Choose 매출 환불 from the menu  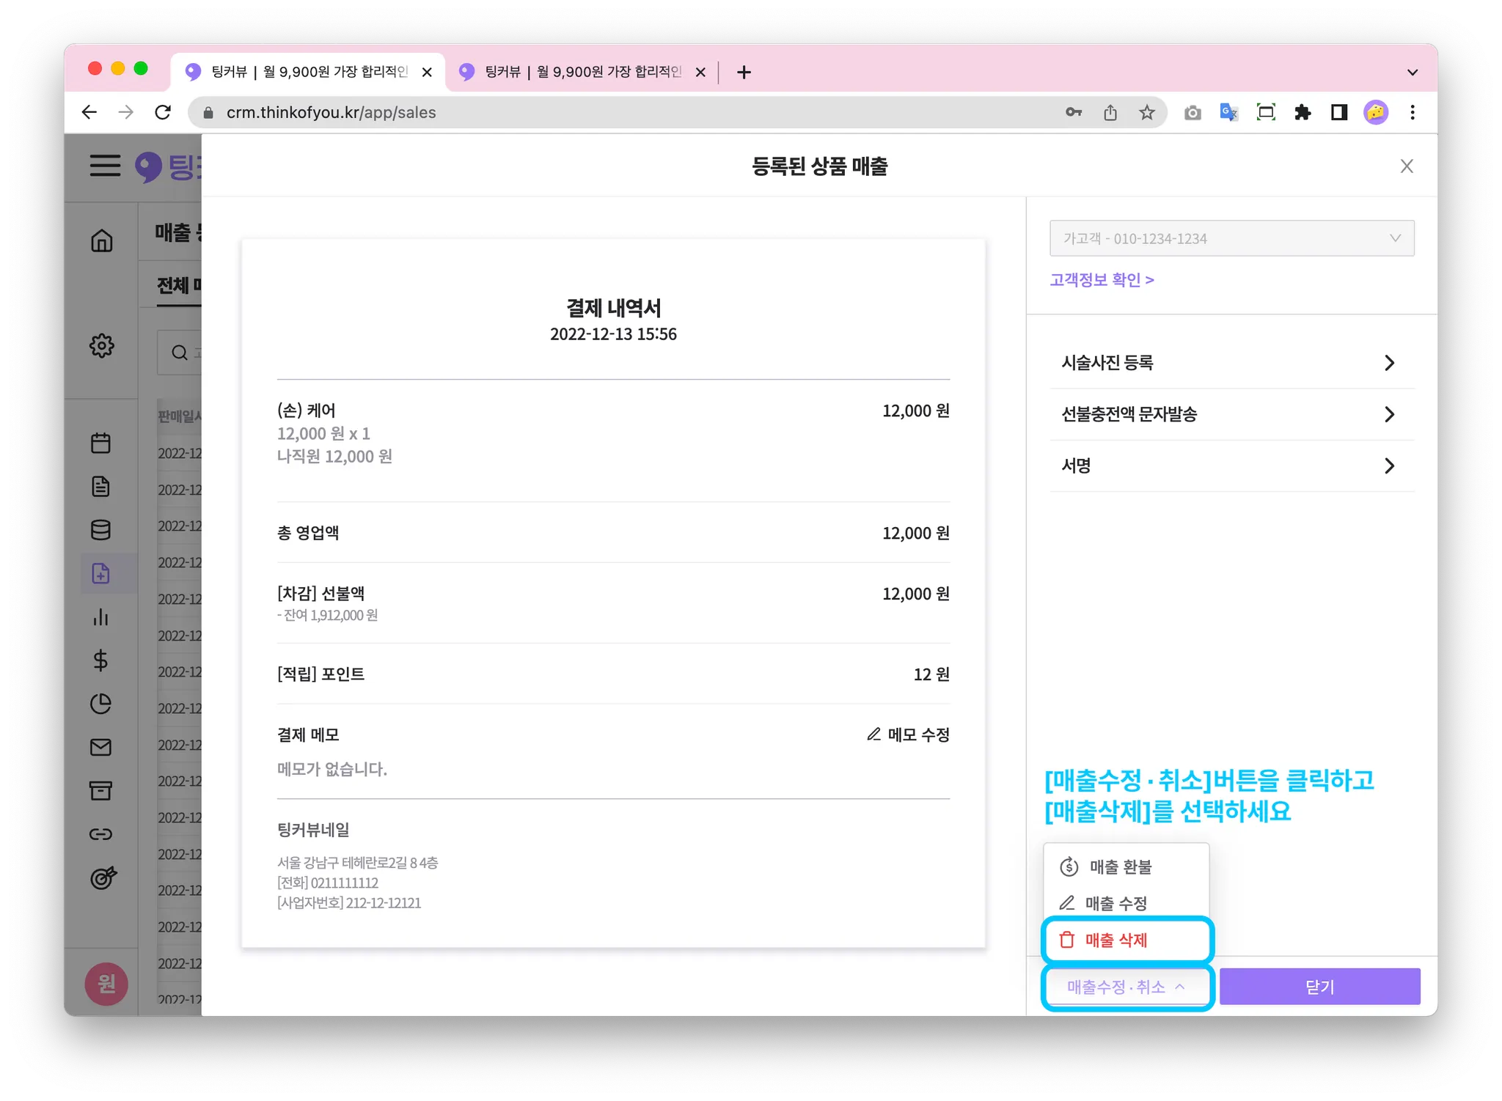[1120, 867]
